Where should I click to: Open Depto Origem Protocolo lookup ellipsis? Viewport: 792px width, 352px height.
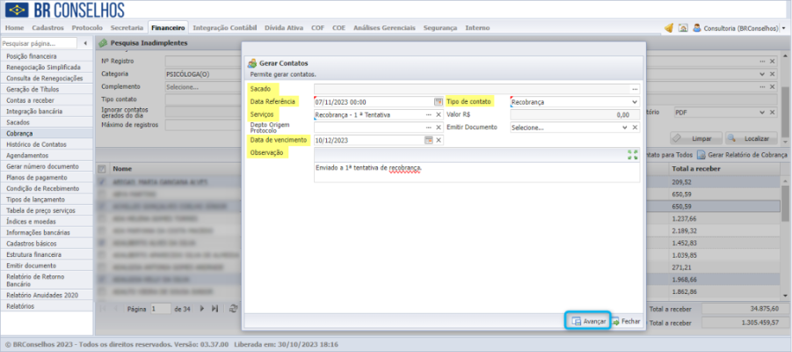point(428,128)
